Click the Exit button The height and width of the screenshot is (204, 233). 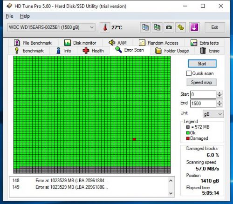pyautogui.click(x=215, y=27)
